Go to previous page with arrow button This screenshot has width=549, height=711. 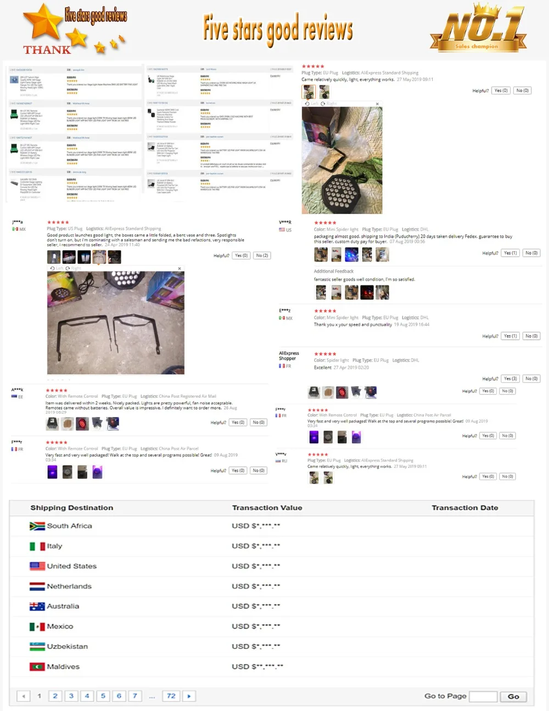click(x=23, y=696)
